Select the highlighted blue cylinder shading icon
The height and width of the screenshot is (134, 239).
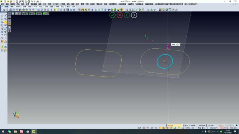click(x=54, y=10)
